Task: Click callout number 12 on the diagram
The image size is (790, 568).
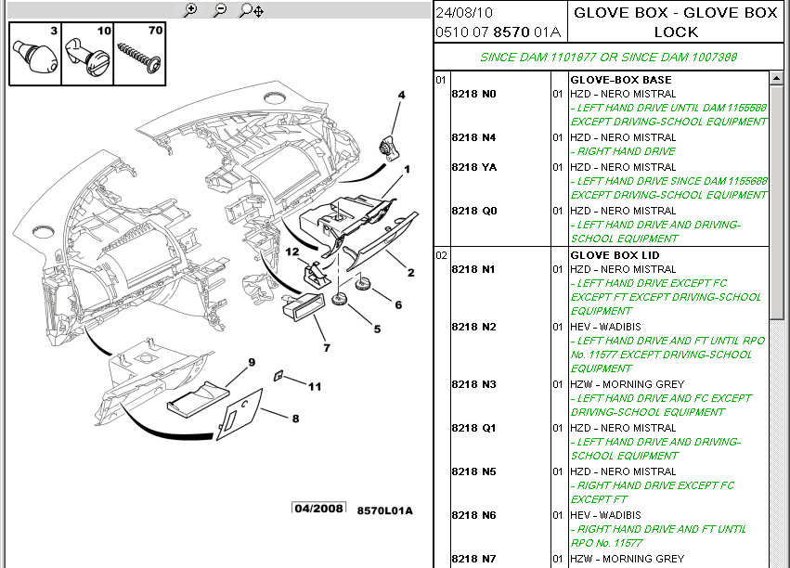Action: pyautogui.click(x=292, y=252)
